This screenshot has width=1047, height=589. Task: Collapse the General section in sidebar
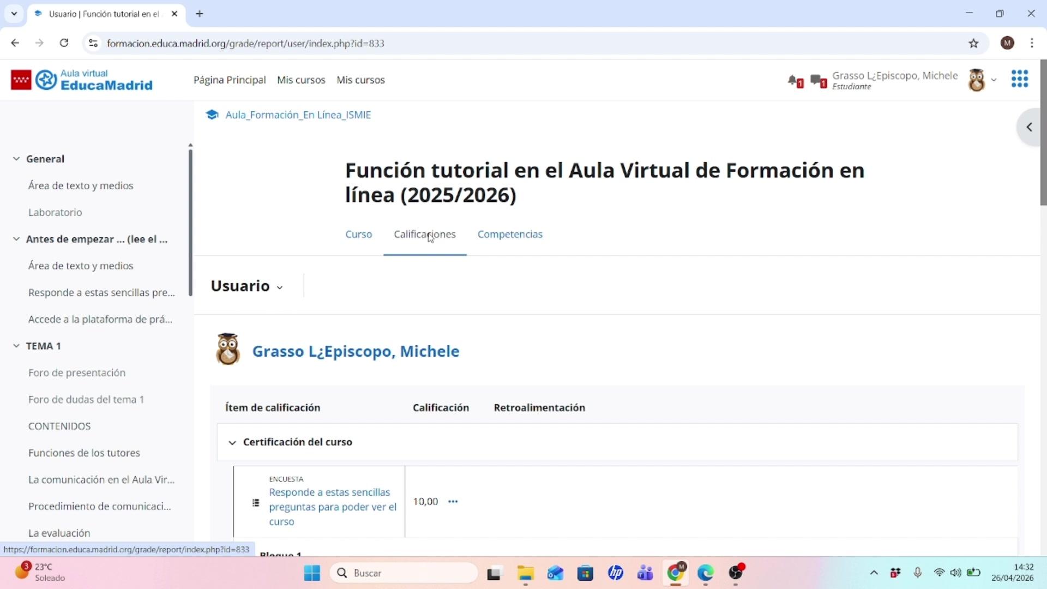16,159
